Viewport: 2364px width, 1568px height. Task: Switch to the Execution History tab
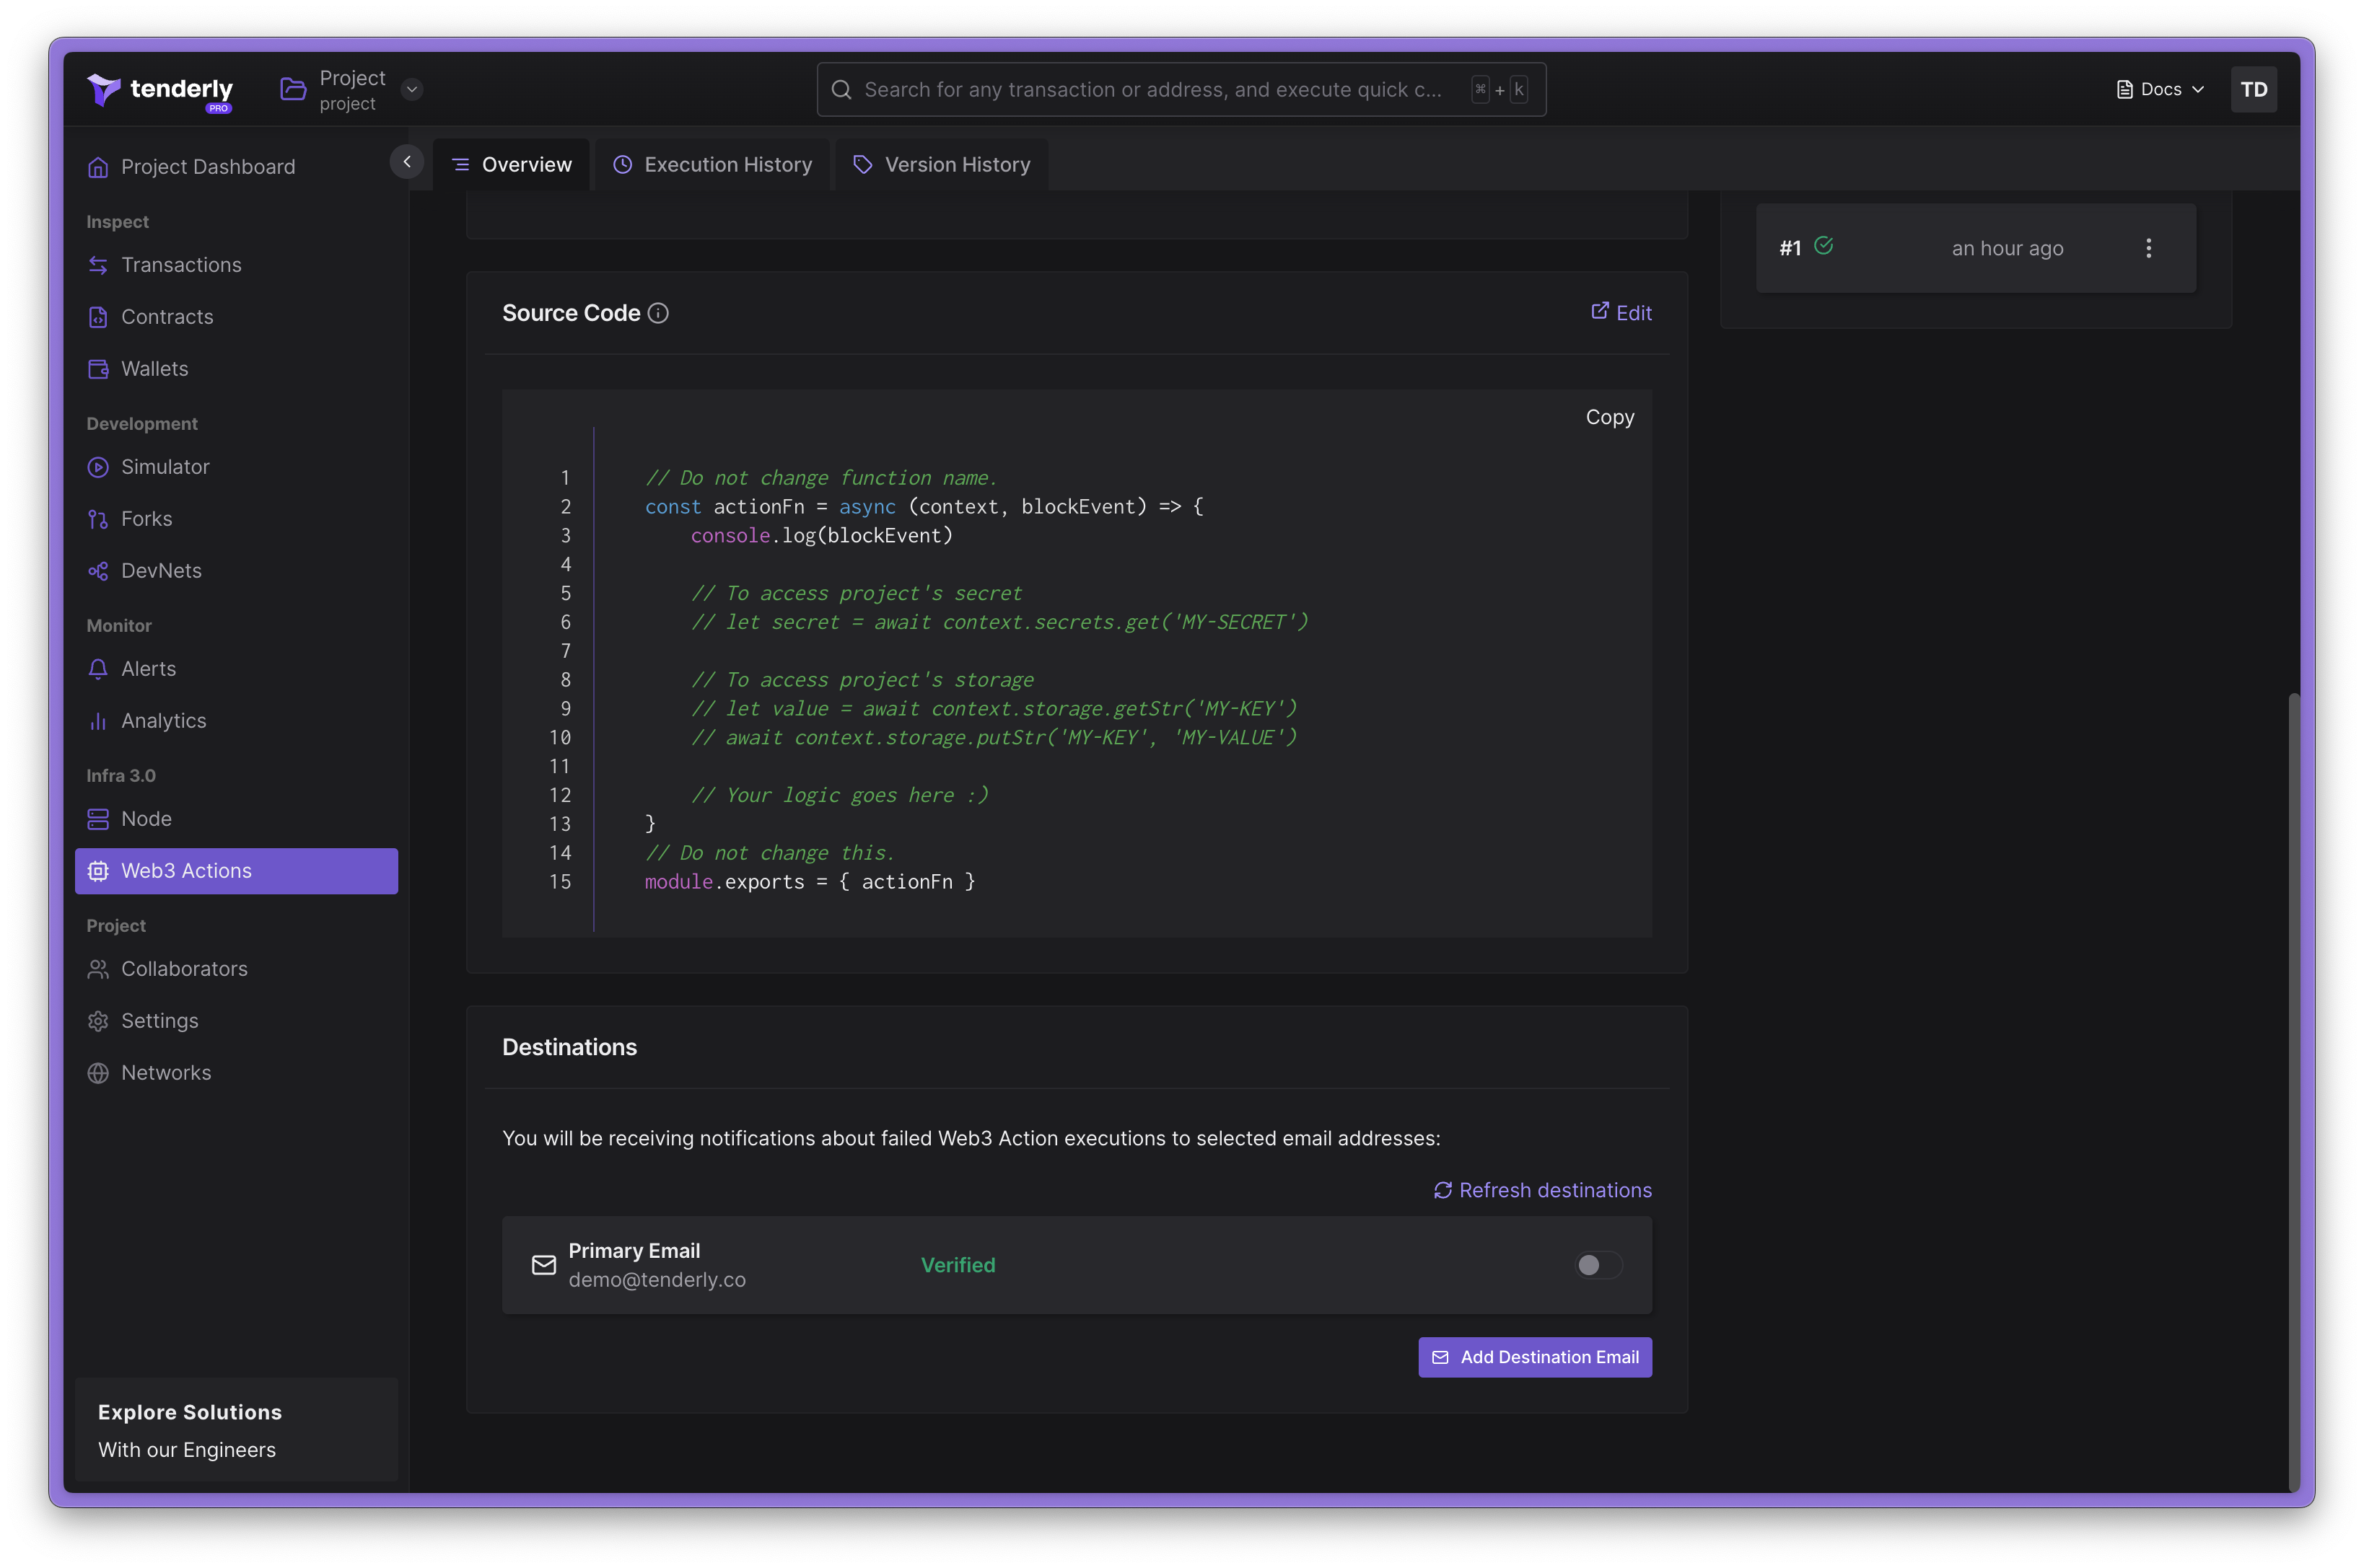click(712, 165)
